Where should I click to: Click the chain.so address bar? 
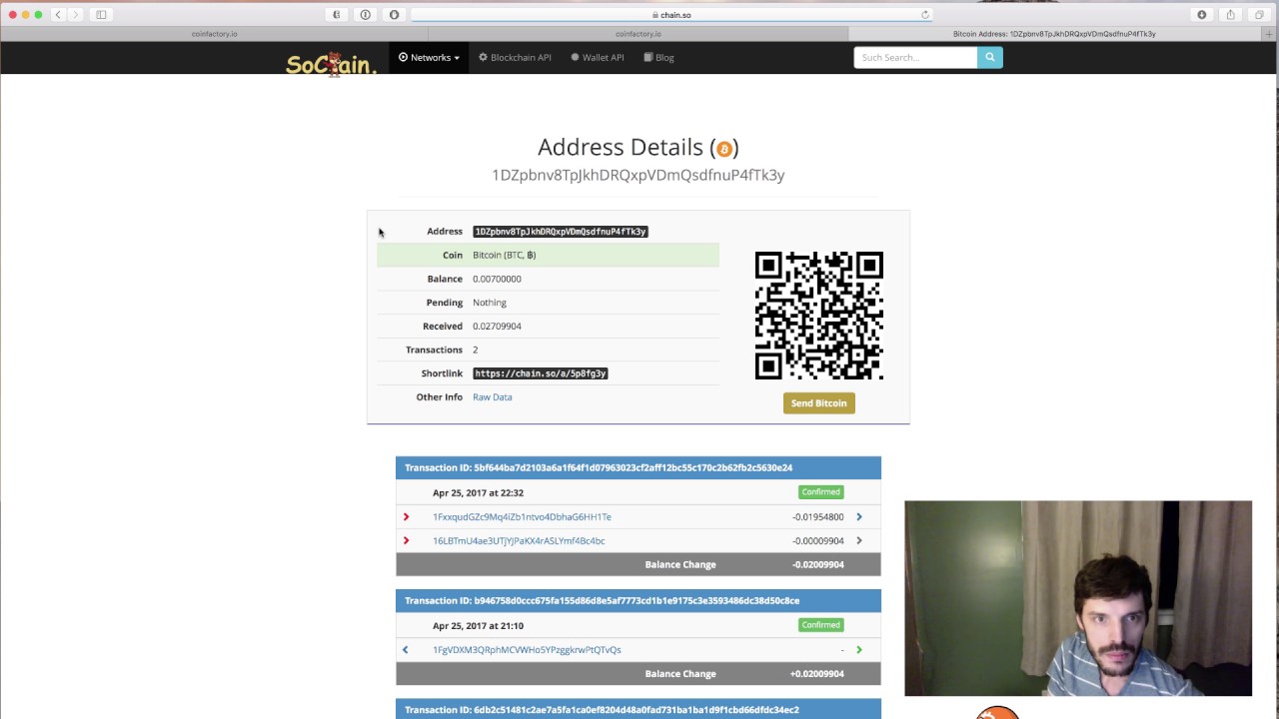[x=671, y=15]
